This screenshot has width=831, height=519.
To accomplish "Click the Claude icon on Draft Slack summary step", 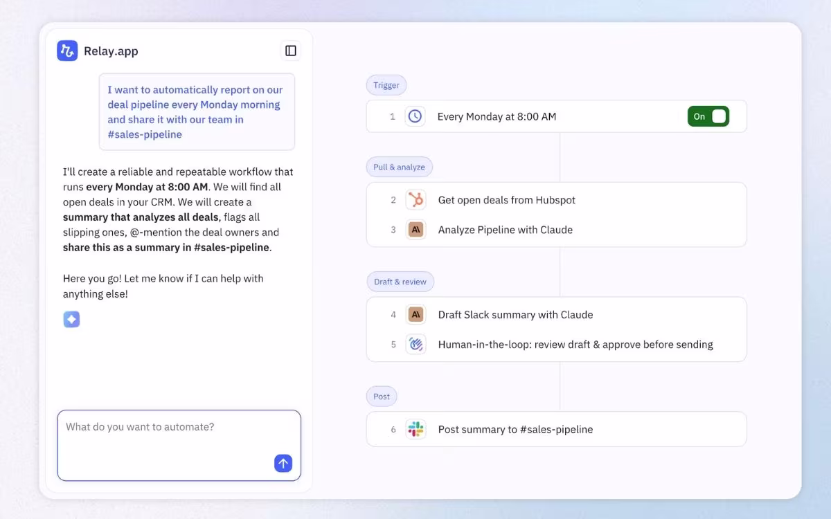I will click(x=415, y=315).
